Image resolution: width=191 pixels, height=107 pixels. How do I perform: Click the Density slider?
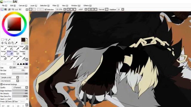tap(20, 74)
